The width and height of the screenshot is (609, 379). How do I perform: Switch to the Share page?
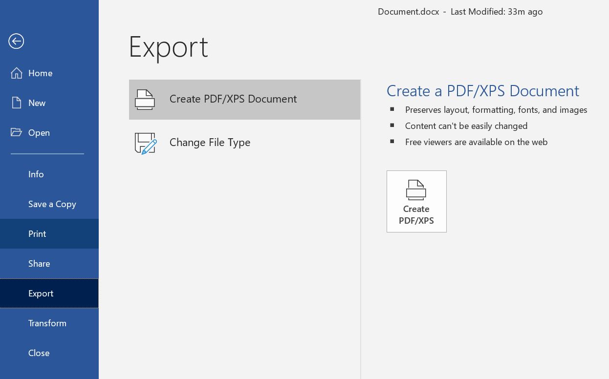[x=39, y=264]
